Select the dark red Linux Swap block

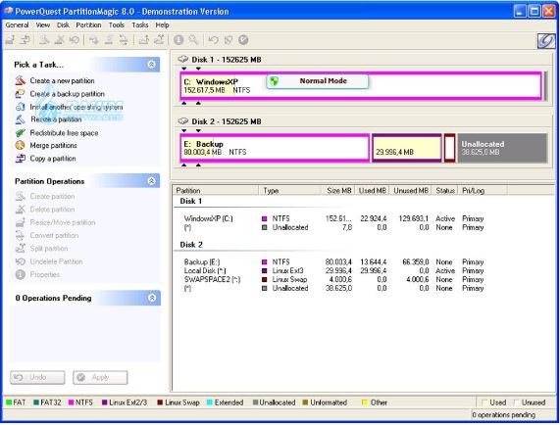[x=449, y=148]
